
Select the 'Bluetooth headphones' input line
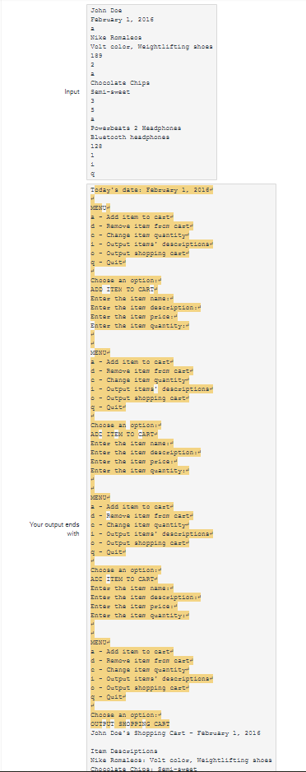(130, 137)
